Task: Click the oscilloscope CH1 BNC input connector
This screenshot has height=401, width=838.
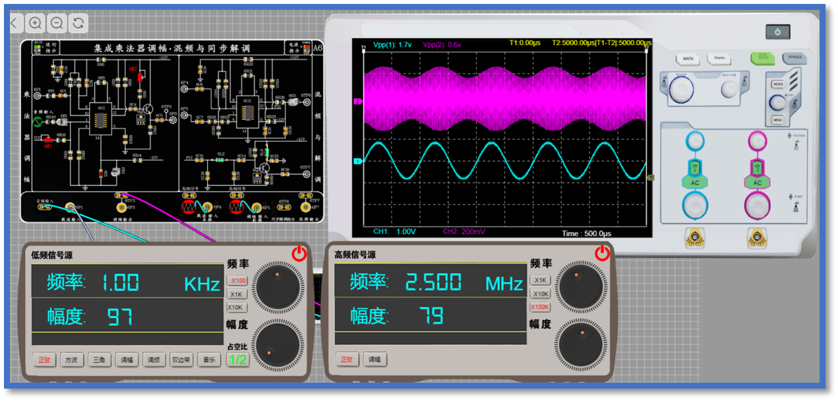Action: (x=695, y=238)
